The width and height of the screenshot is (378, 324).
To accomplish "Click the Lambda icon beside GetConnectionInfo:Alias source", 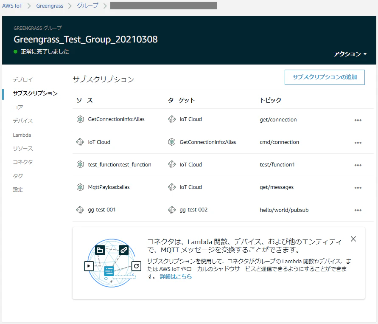I will click(x=80, y=119).
